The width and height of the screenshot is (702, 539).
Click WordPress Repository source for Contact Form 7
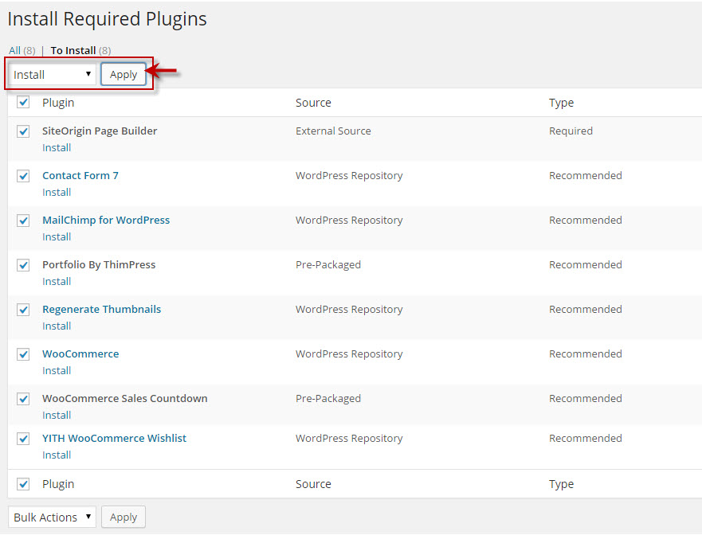click(349, 176)
